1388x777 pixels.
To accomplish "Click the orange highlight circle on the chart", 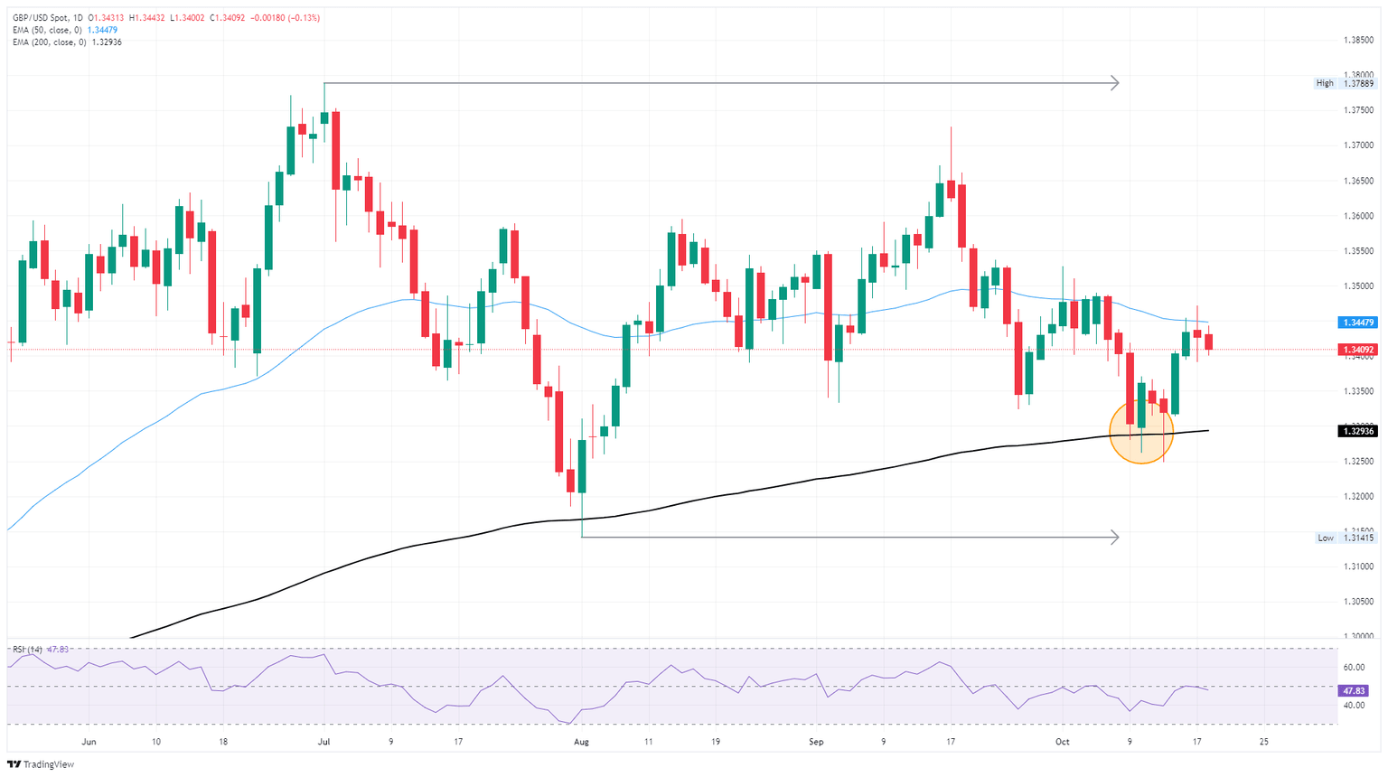I will pyautogui.click(x=1141, y=432).
